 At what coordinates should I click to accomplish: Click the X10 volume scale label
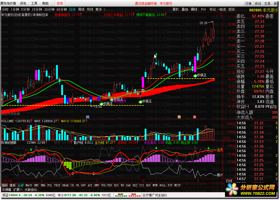tap(226, 139)
